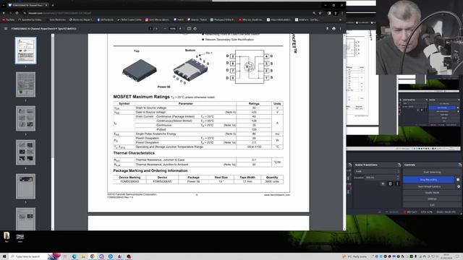
Task: Open Settings in OBS Controls
Action: point(432,199)
